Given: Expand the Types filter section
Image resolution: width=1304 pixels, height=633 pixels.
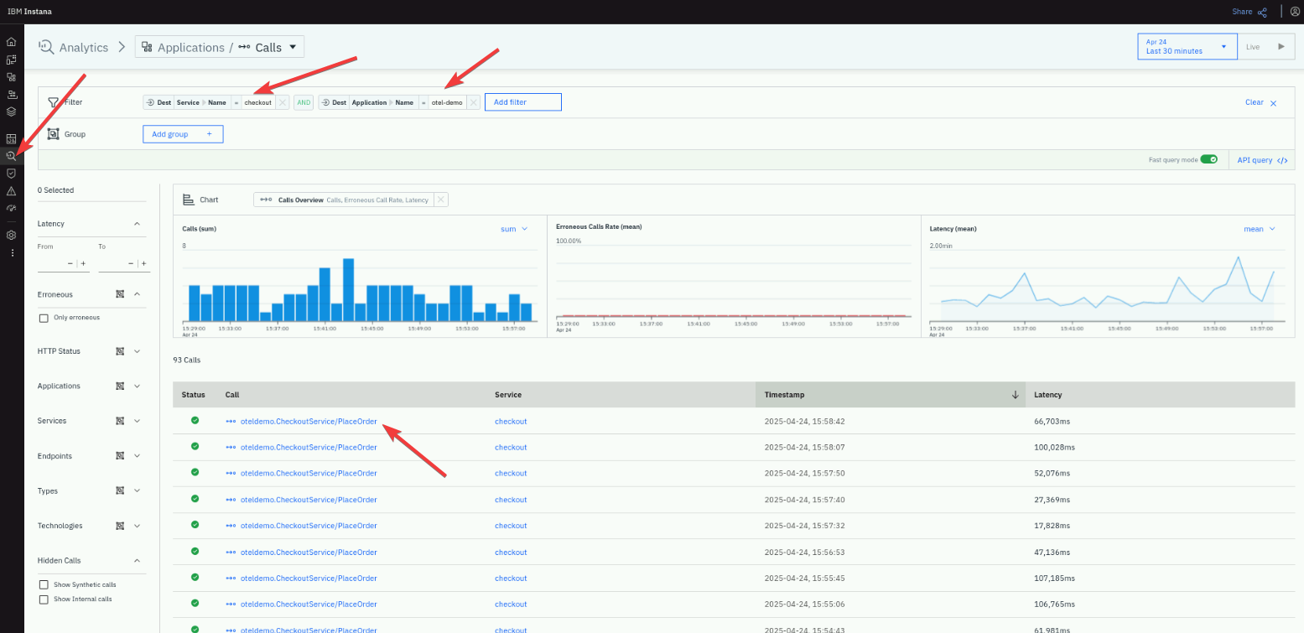Looking at the screenshot, I should click(137, 491).
